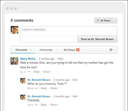Image resolution: width=128 pixels, height=111 pixels.
Task: Downvote the "What do you mean" reply
Action: (x=36, y=88)
